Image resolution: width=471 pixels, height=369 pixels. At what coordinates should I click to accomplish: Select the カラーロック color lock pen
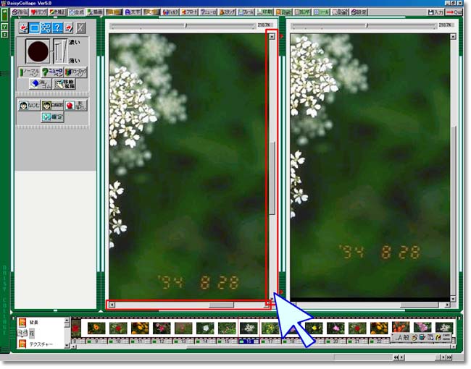pyautogui.click(x=75, y=72)
